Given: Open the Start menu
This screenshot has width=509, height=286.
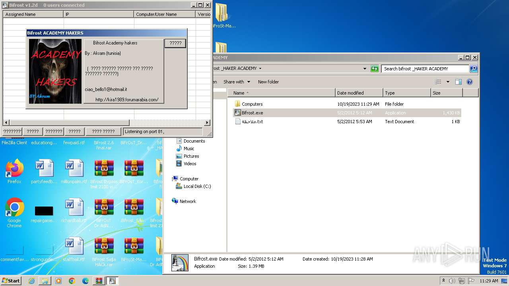Looking at the screenshot, I should (11, 281).
